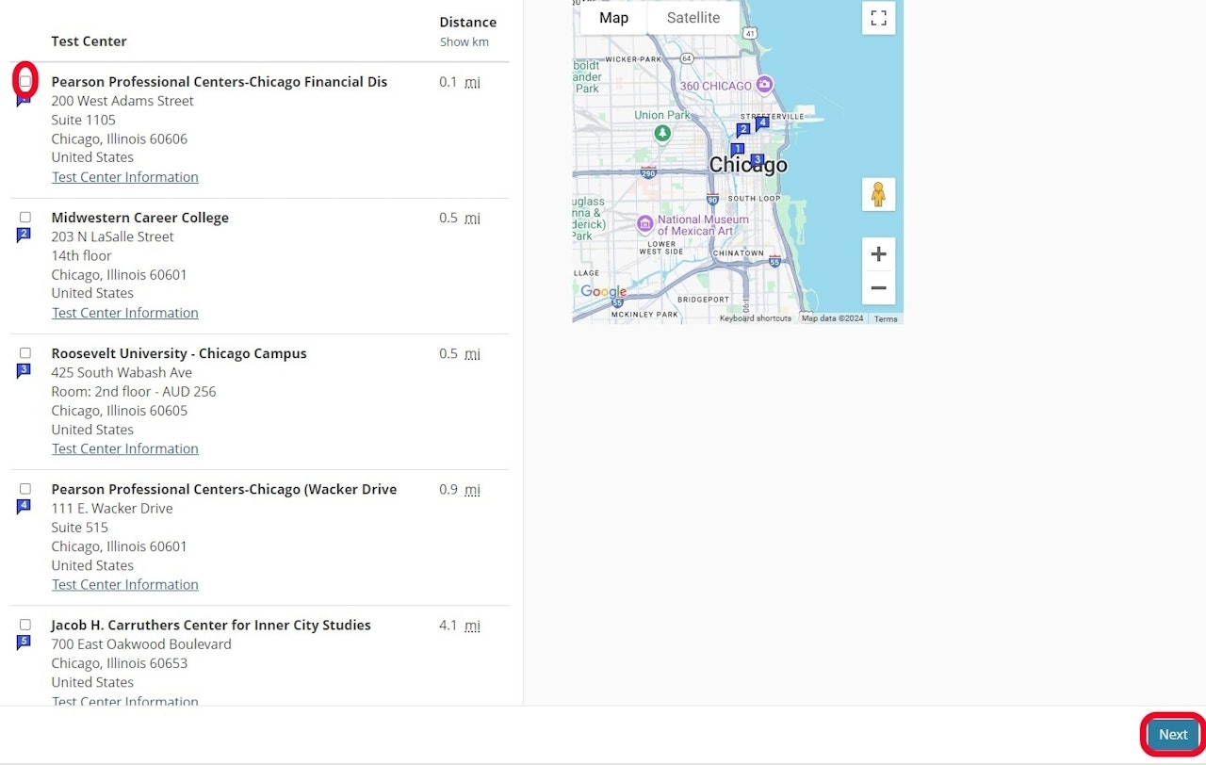Image resolution: width=1206 pixels, height=765 pixels.
Task: Check Pearson Wacker Drive test center checkbox
Action: (x=25, y=489)
